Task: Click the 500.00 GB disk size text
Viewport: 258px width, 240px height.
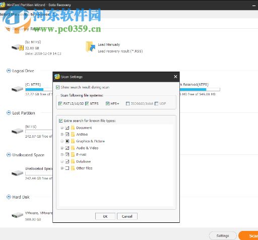Action: (x=33, y=219)
